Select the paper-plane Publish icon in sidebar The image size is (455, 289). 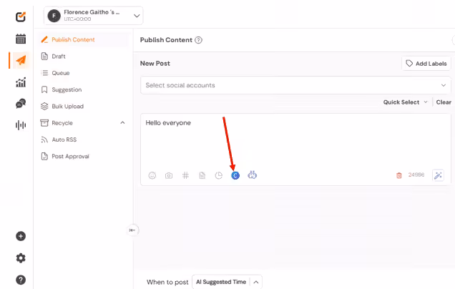[21, 60]
